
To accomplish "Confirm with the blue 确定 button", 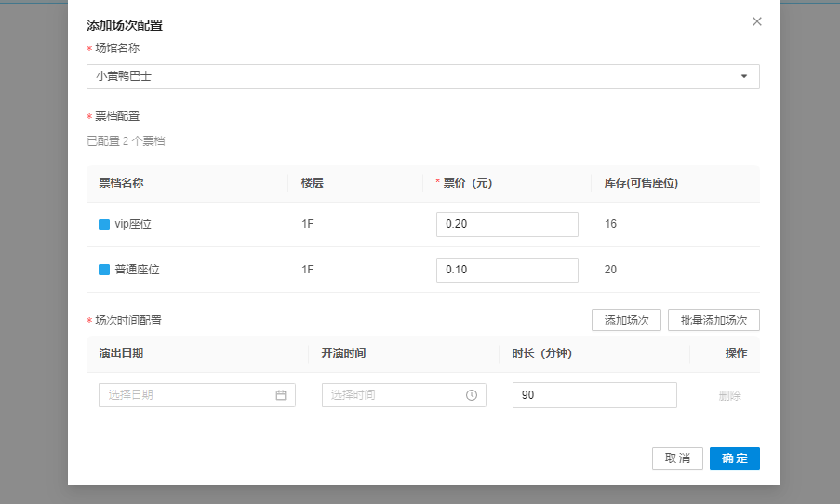I will (x=734, y=458).
